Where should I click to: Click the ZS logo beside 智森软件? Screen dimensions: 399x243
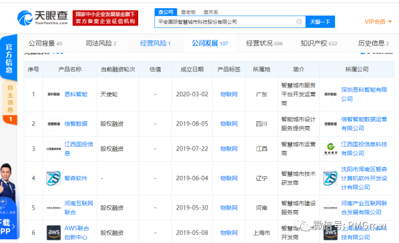click(x=54, y=178)
